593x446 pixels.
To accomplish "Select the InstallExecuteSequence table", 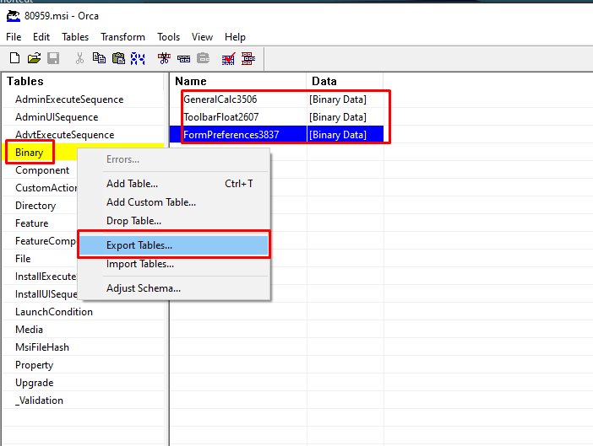I will point(46,277).
